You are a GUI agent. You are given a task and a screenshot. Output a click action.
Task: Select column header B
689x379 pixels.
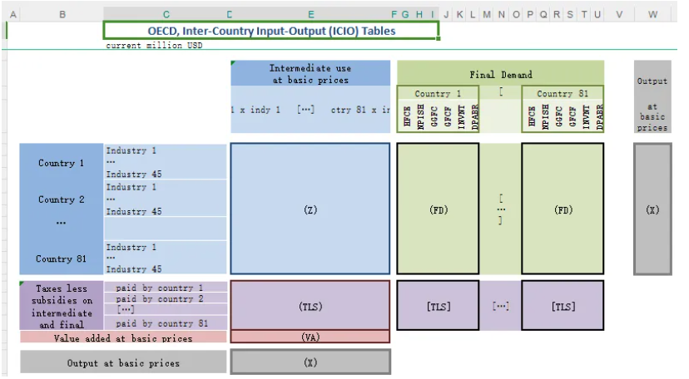click(62, 14)
